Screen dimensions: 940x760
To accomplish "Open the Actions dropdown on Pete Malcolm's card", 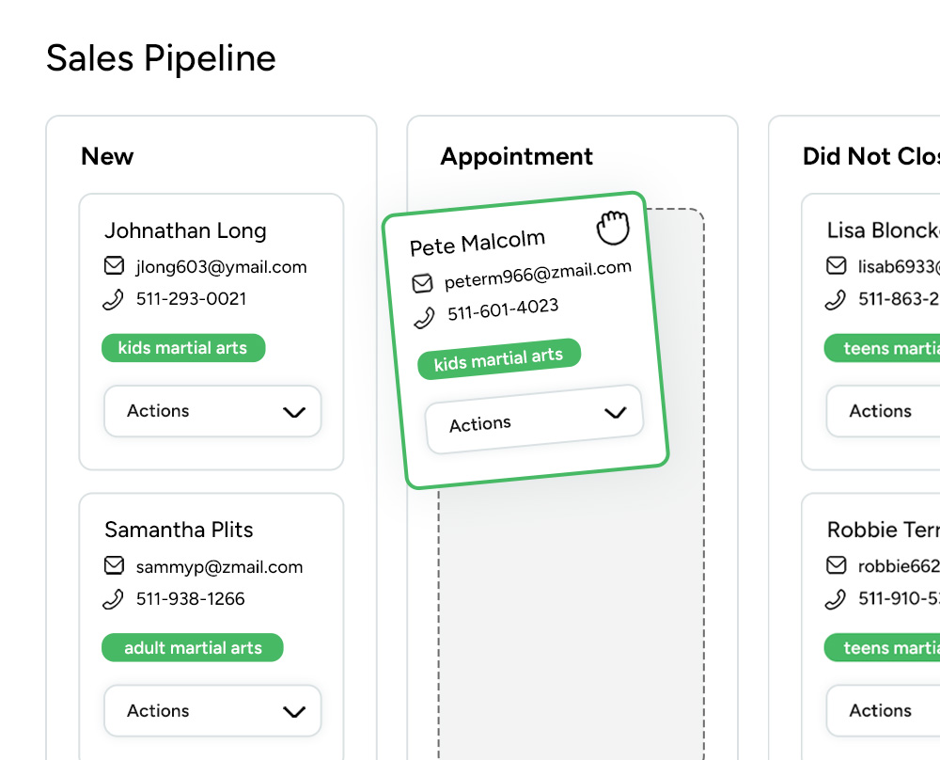I will [x=535, y=420].
